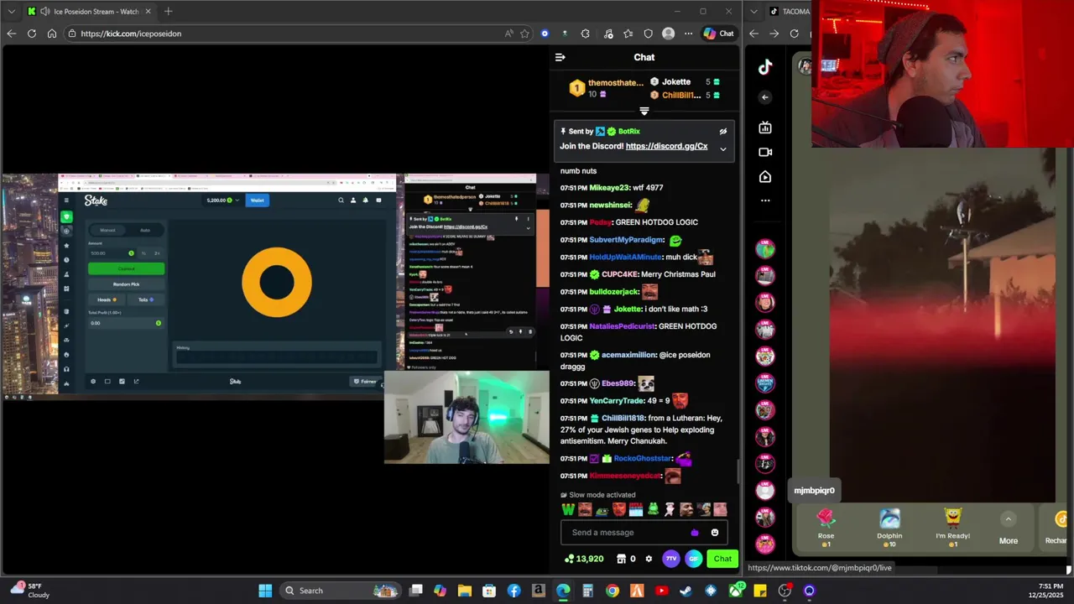The width and height of the screenshot is (1074, 604).
Task: Open the taskbar clock and date
Action: pos(1045,591)
